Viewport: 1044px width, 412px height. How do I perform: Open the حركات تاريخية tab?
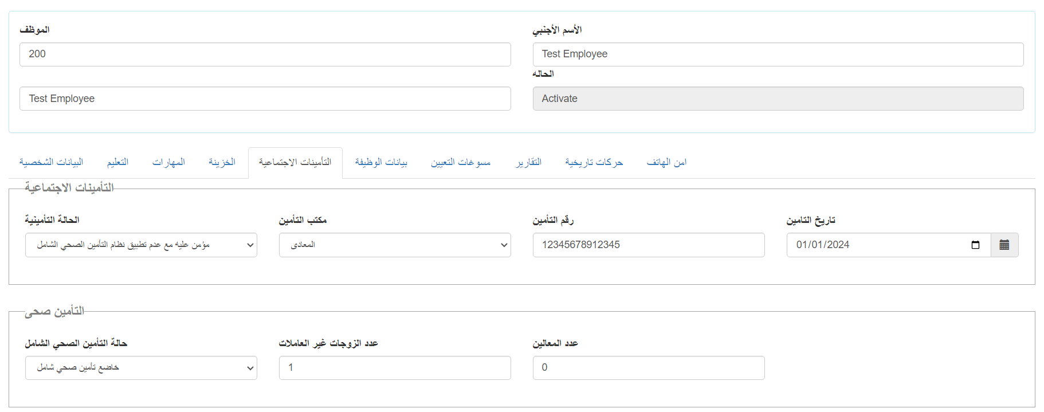click(594, 163)
